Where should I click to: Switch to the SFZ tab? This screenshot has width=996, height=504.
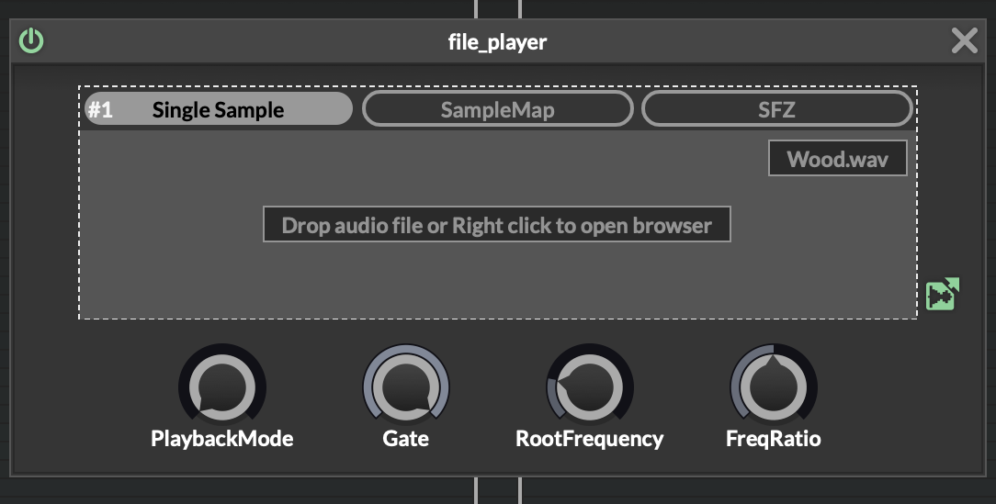point(776,109)
